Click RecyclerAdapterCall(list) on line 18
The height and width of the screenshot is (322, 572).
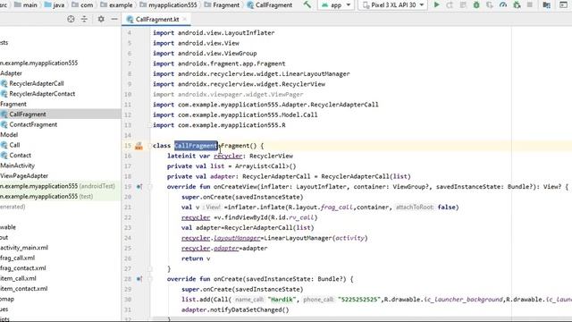366,176
